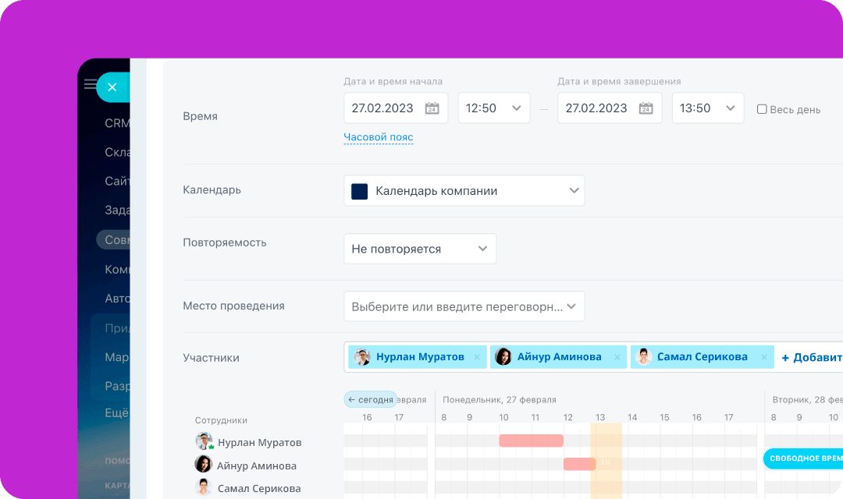The height and width of the screenshot is (499, 843).
Task: Open Зада... item in sidebar
Action: pos(117,210)
